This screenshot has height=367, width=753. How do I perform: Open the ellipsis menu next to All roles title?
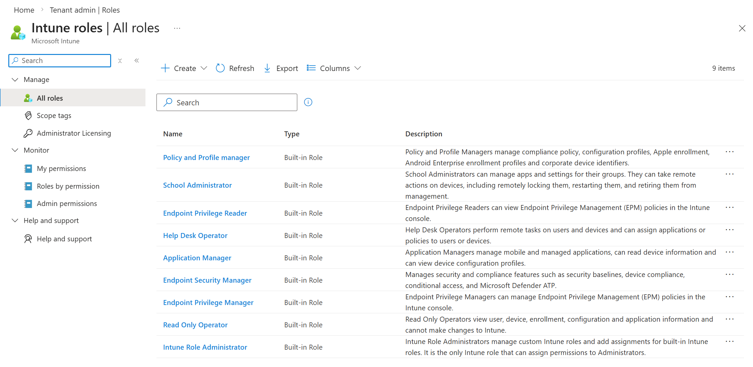pos(177,28)
